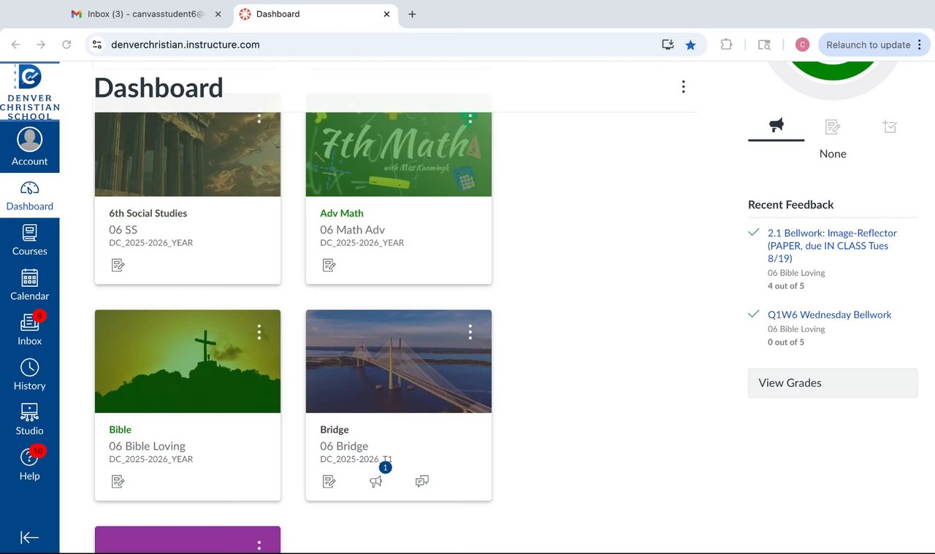Bookmark this page with star icon
935x554 pixels.
point(690,45)
